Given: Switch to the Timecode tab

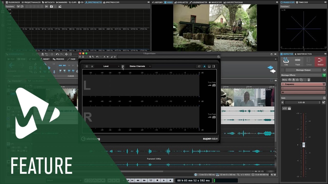Looking at the screenshot, I should point(302,2).
